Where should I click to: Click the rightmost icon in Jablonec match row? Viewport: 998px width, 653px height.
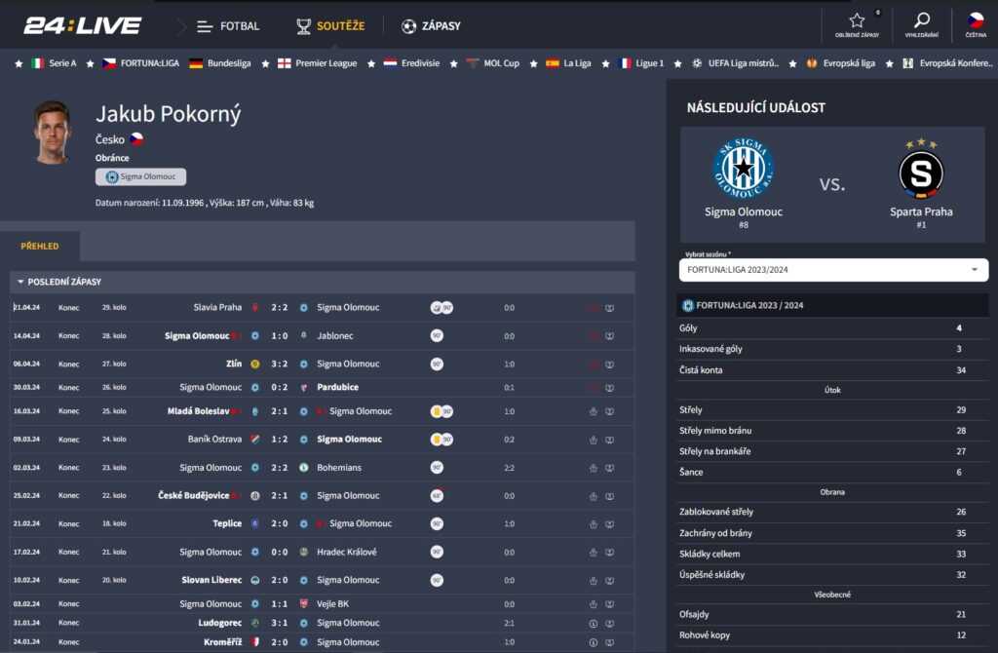pos(609,336)
